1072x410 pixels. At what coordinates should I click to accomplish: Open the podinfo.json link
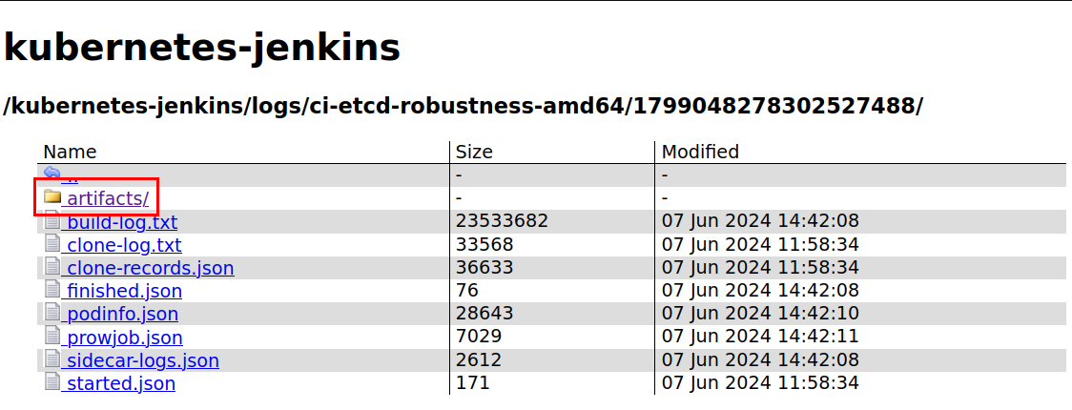[x=122, y=314]
